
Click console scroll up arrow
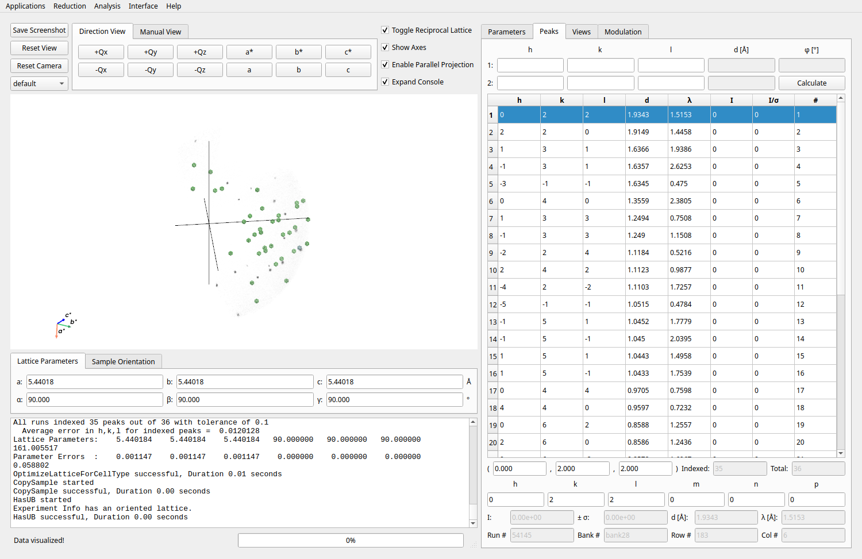[473, 422]
